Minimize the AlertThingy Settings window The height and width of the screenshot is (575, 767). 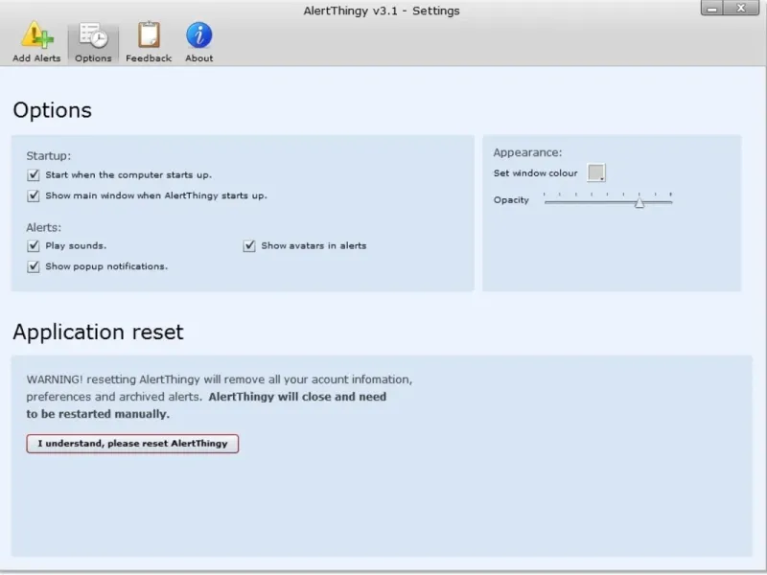712,9
